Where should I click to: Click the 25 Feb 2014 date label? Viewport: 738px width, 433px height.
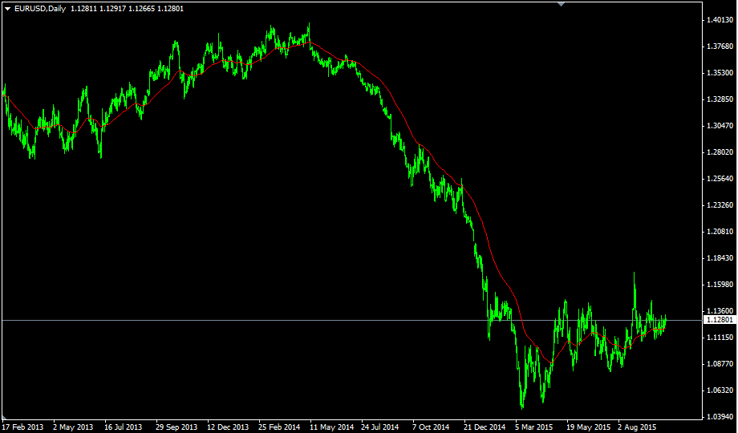[279, 427]
